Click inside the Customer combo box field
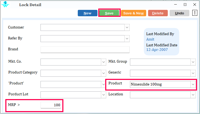 (x=83, y=27)
